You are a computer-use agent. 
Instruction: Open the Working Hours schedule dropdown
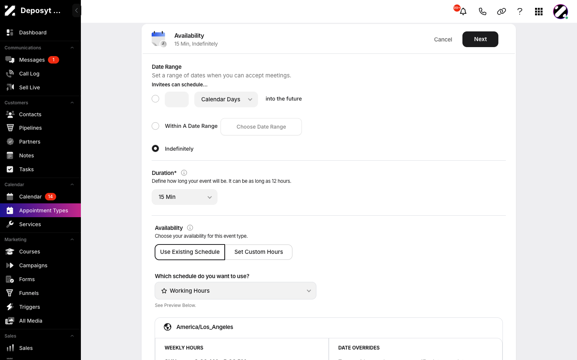coord(236,291)
